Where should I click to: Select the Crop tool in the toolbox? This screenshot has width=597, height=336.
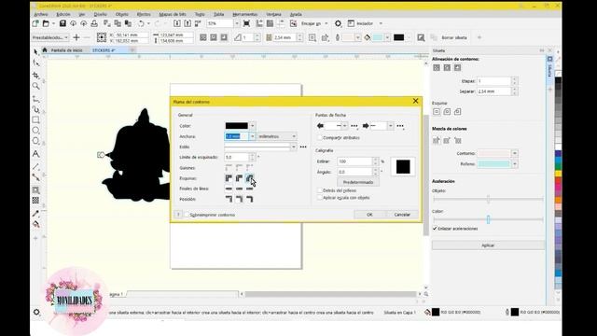point(35,76)
